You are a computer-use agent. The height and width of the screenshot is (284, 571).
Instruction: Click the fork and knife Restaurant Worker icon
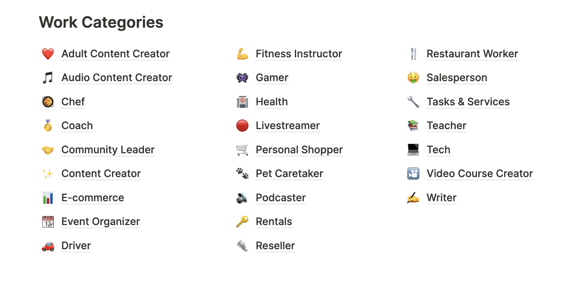(413, 54)
